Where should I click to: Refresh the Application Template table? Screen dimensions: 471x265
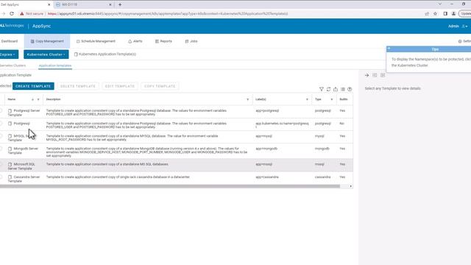click(x=329, y=89)
